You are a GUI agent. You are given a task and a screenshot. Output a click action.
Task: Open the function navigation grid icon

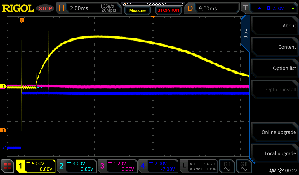pos(8,166)
